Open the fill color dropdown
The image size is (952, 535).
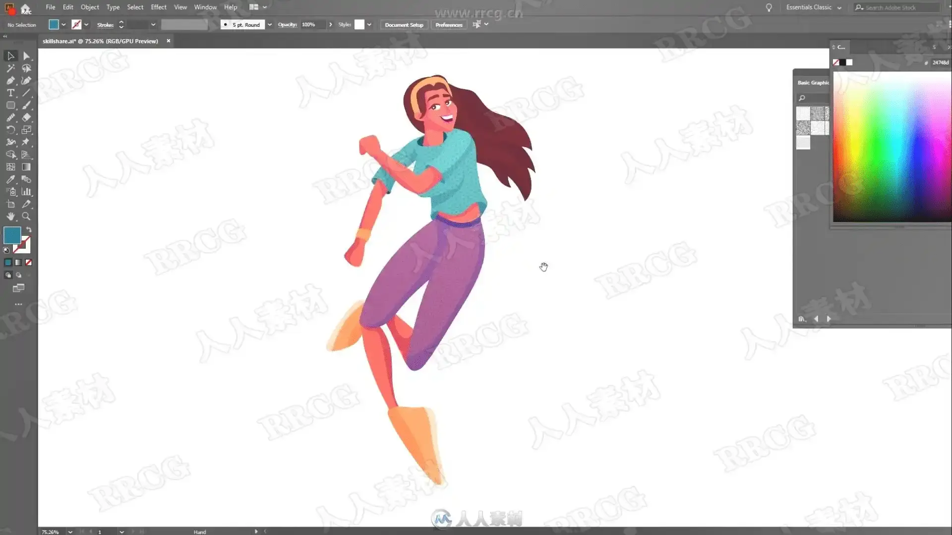[63, 24]
